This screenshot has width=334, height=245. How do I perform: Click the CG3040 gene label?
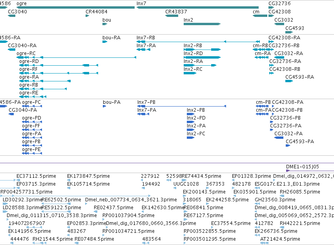tap(18, 12)
